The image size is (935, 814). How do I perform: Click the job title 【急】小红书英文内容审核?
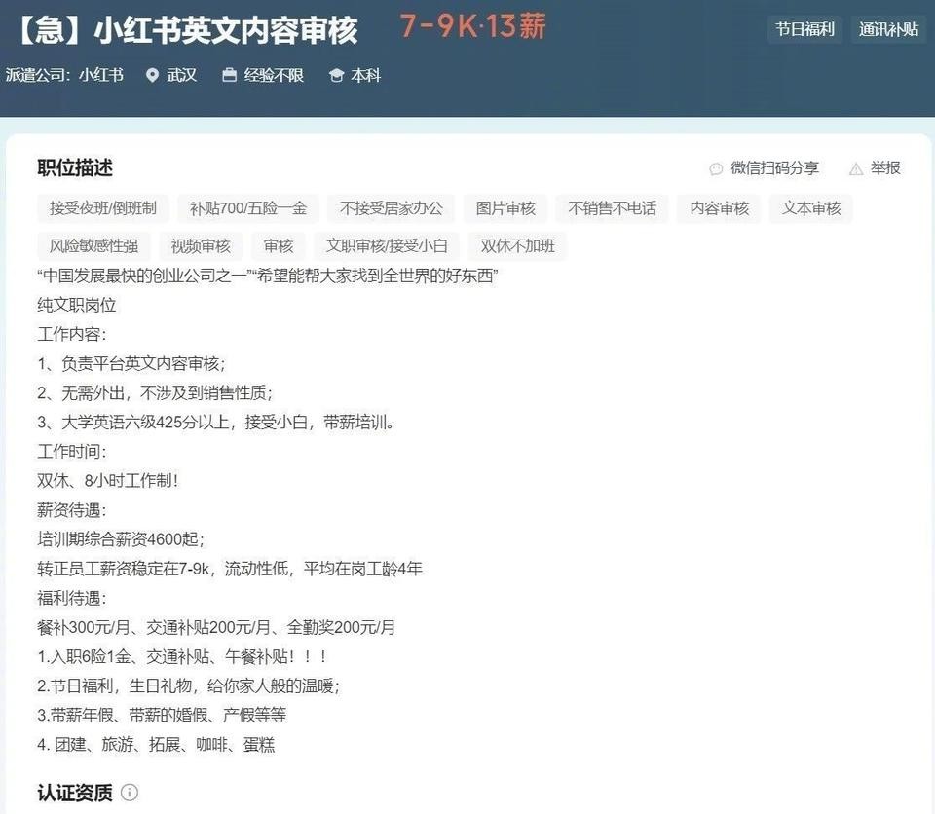186,30
